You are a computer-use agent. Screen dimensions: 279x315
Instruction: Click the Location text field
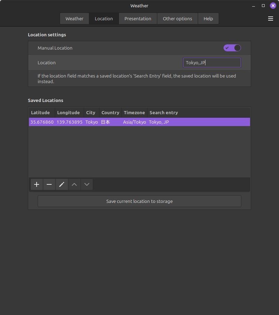[x=212, y=63]
